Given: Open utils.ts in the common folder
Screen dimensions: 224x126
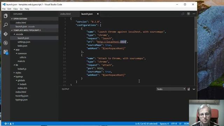Looking at the screenshot, I should tap(23, 57).
